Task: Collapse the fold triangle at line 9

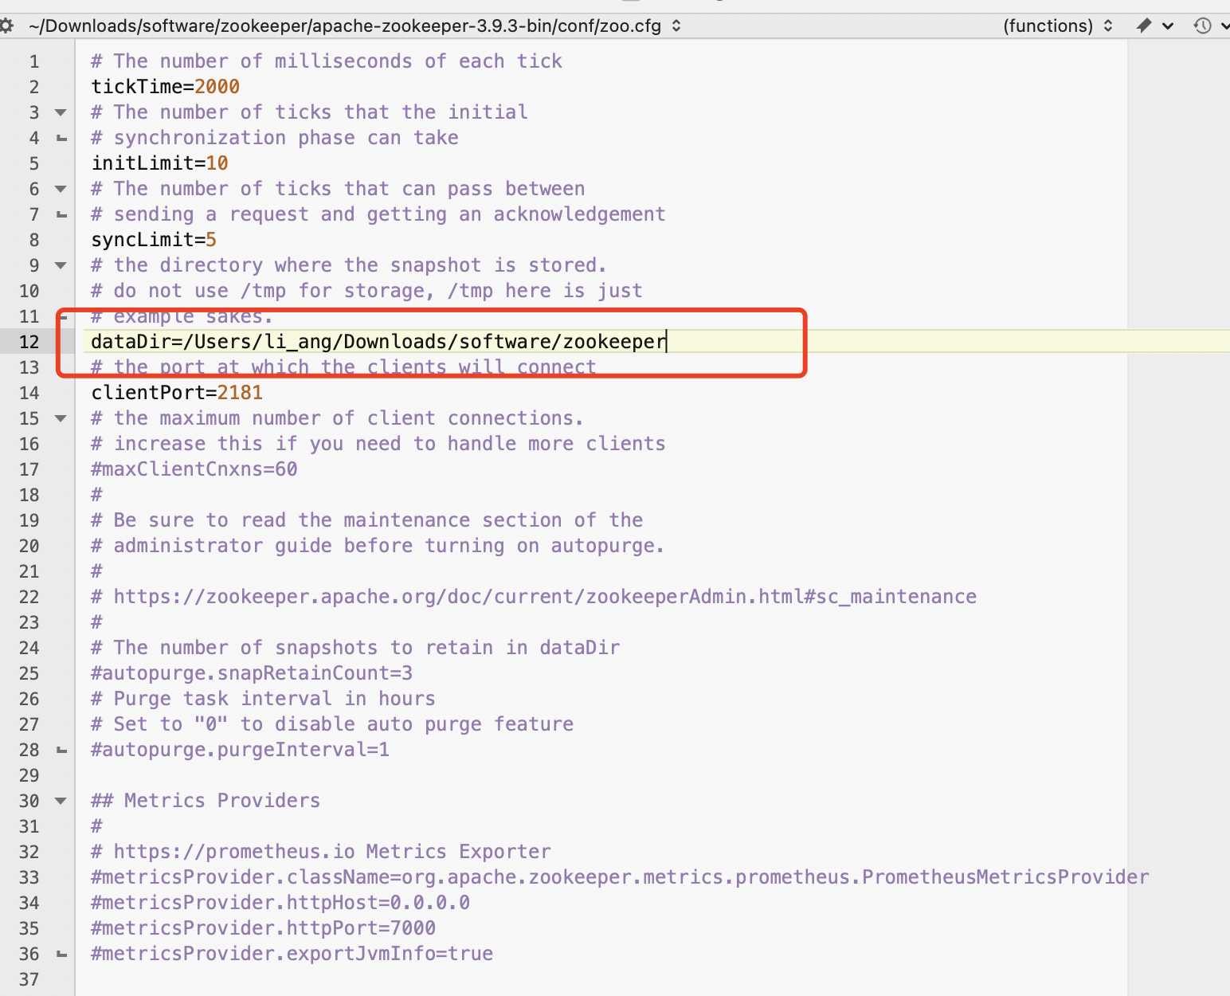Action: point(61,265)
